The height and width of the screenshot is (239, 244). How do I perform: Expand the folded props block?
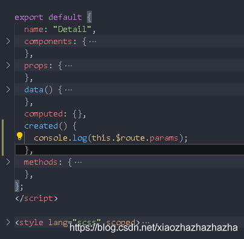pos(8,65)
